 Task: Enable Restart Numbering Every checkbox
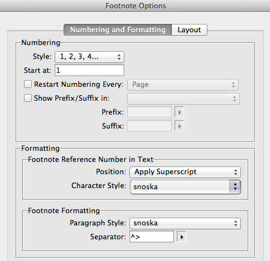28,84
